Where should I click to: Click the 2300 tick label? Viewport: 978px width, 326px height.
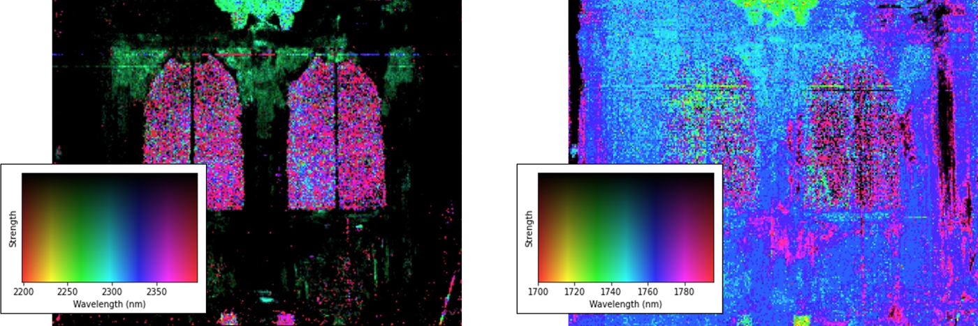pos(112,291)
